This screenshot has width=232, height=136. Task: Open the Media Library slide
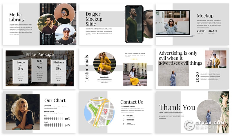[x=39, y=24]
